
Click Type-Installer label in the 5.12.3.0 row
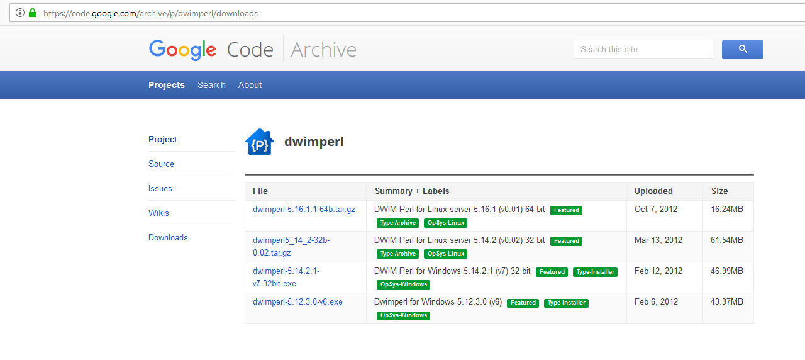[x=566, y=303]
